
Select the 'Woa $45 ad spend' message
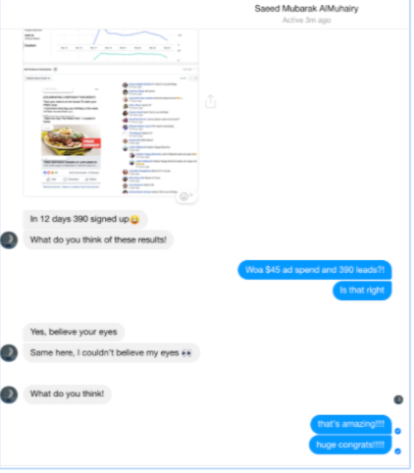click(x=315, y=270)
